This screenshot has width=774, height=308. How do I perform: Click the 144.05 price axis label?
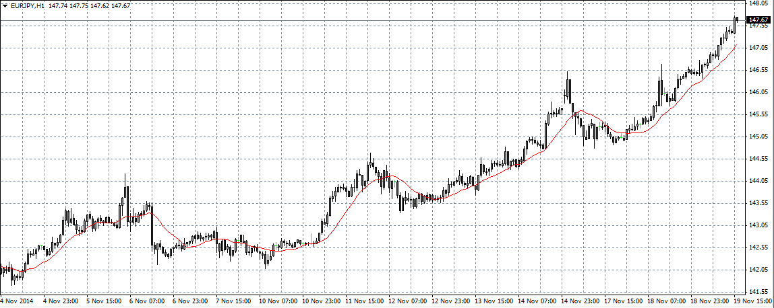click(x=758, y=181)
